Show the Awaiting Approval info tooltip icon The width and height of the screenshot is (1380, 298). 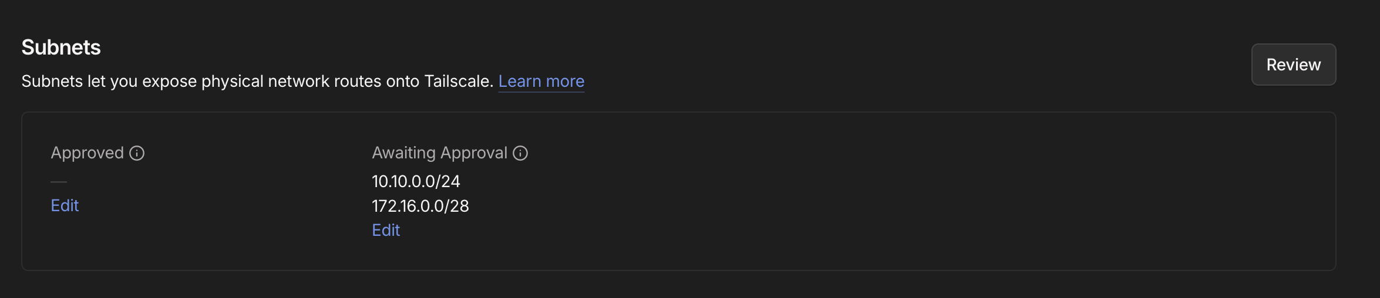pyautogui.click(x=520, y=153)
